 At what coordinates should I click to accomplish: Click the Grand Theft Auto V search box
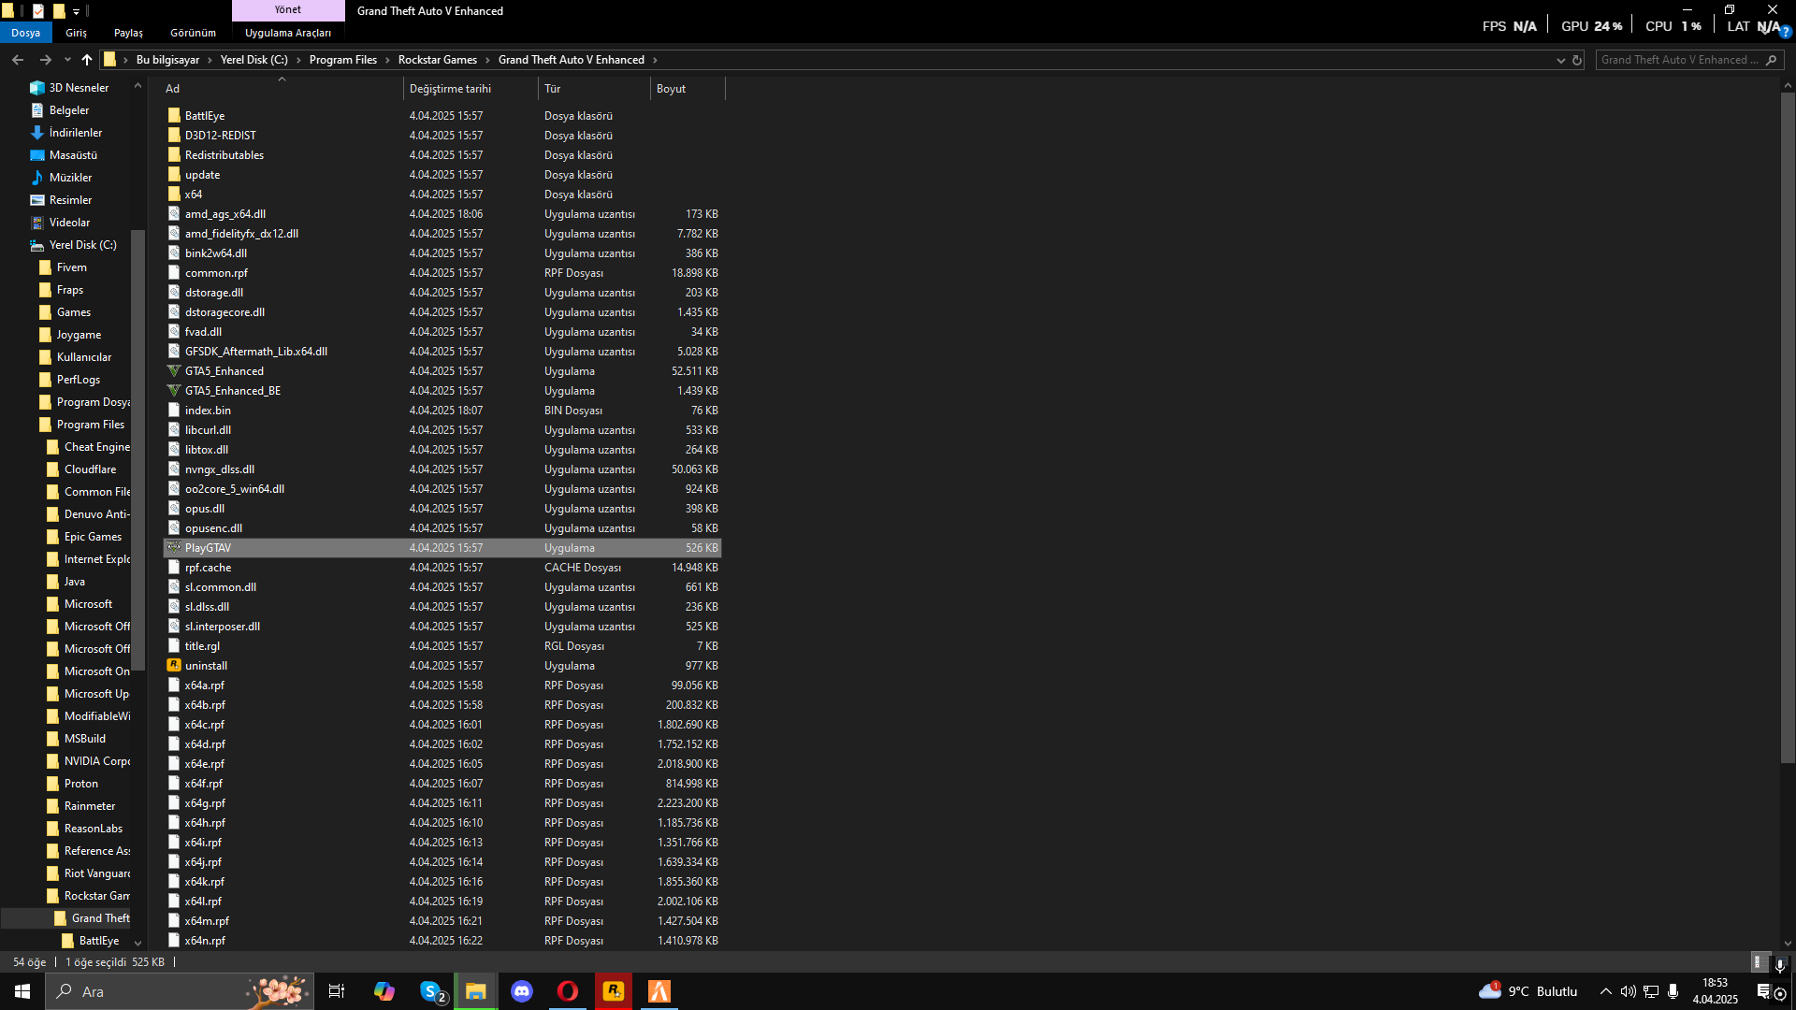point(1679,60)
